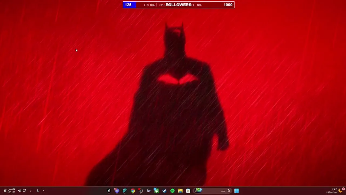Switch the Arabic input language indicator

coord(31,191)
